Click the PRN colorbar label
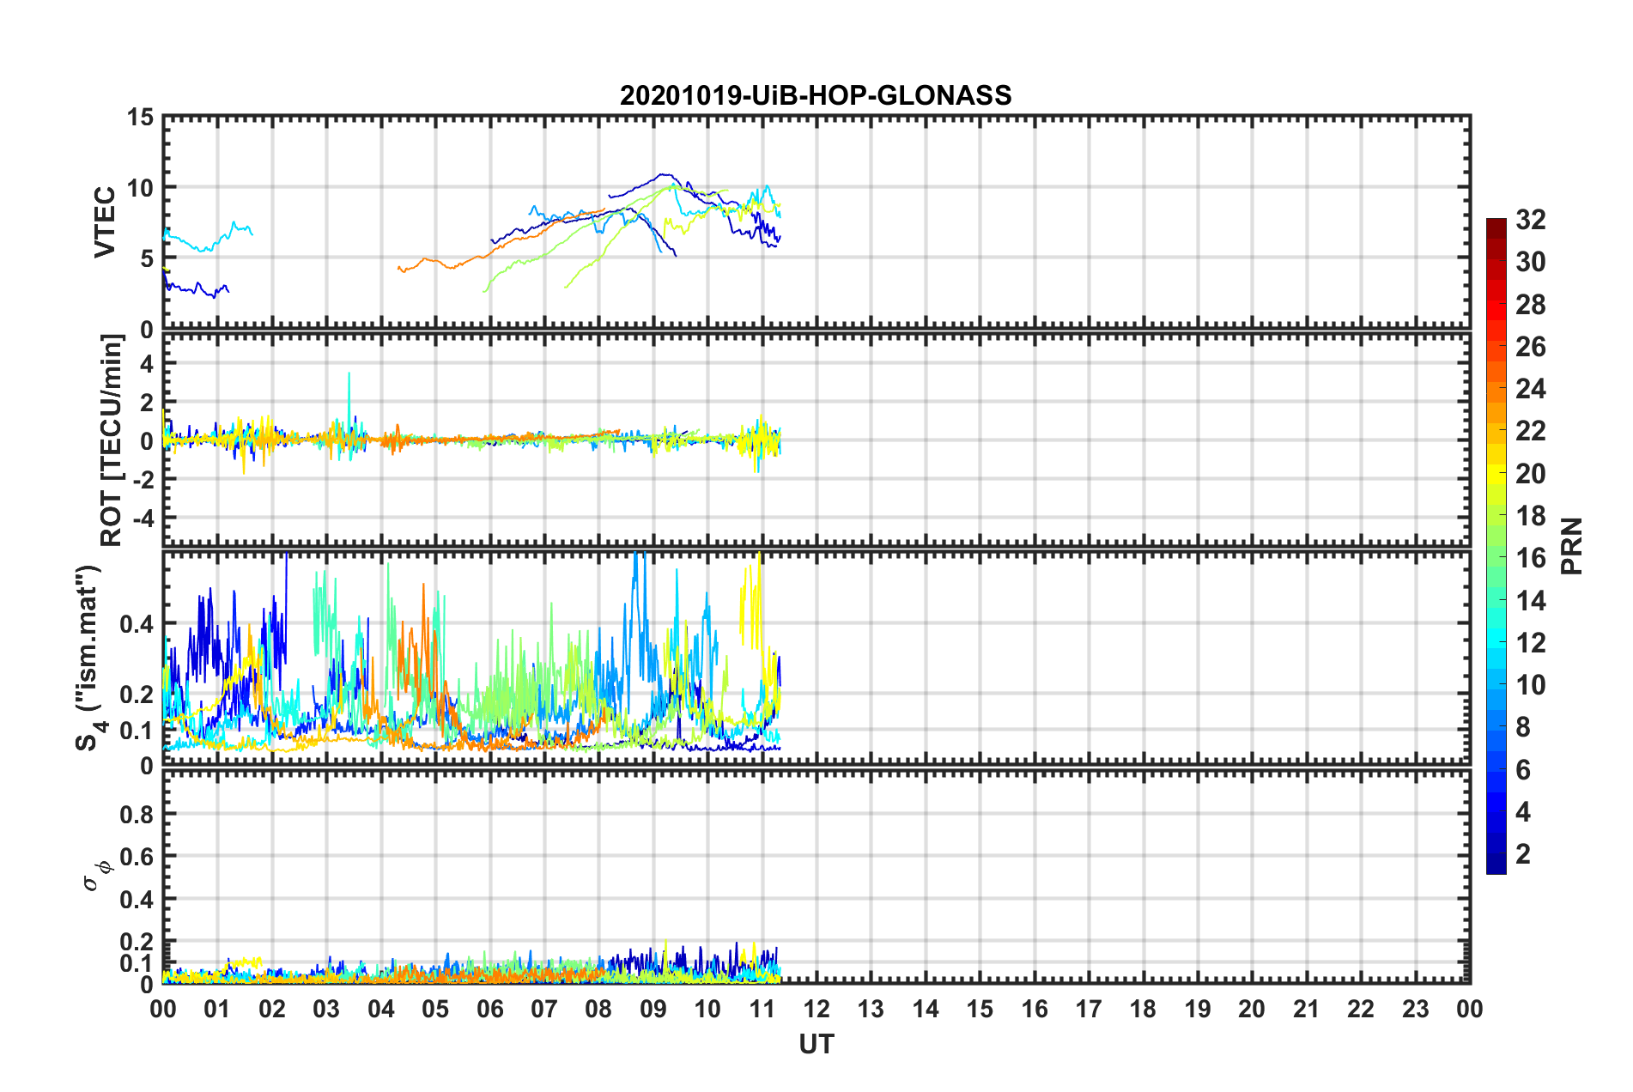This screenshot has width=1633, height=1092. tap(1572, 546)
